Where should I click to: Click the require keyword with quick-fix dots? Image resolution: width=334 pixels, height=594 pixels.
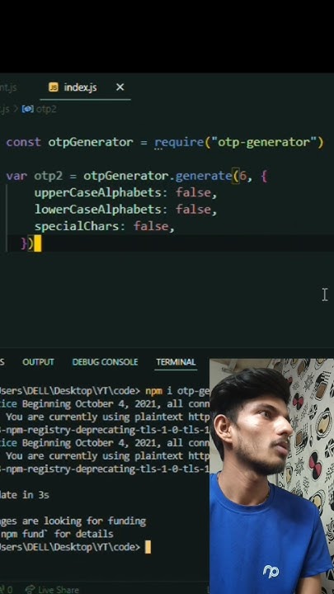(x=179, y=143)
